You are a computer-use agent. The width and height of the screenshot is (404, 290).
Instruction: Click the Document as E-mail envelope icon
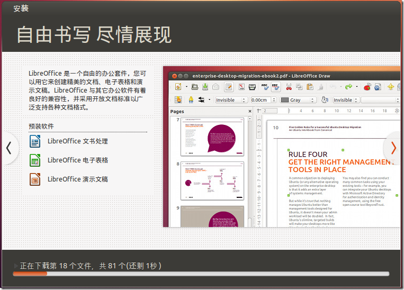(x=216, y=87)
